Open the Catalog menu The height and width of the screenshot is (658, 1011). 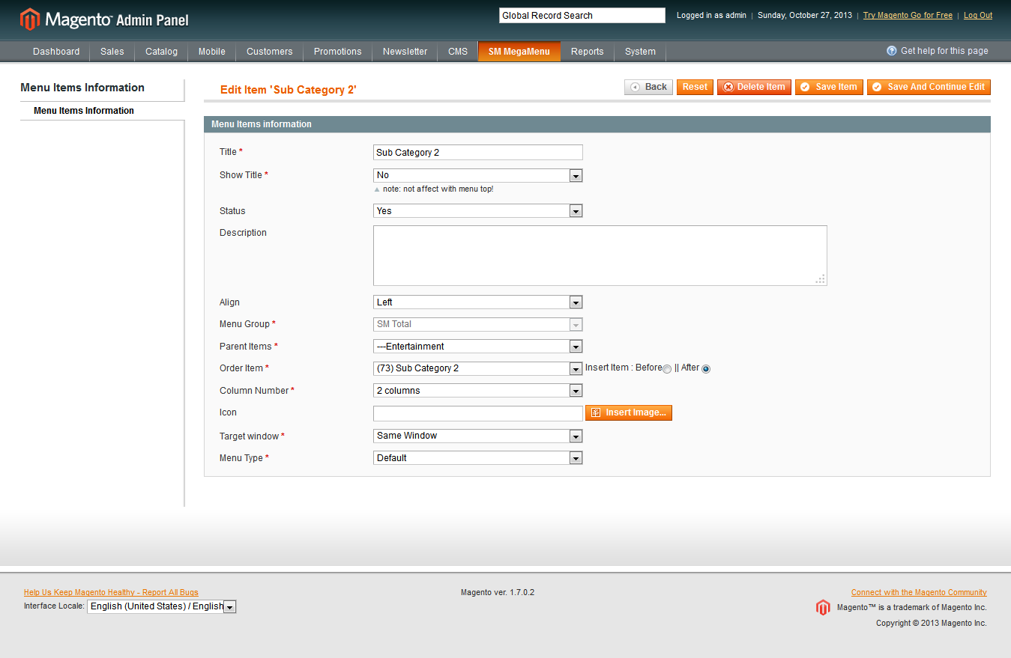pyautogui.click(x=162, y=52)
